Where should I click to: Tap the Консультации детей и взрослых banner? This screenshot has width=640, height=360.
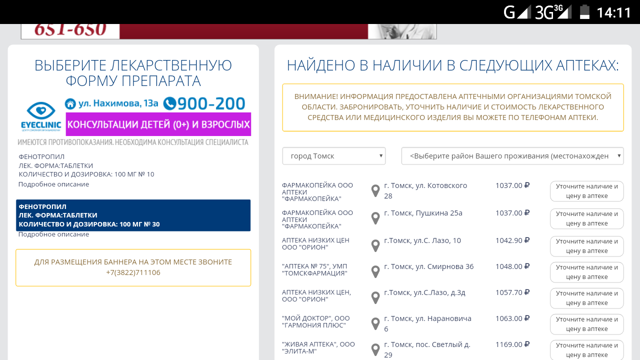(x=158, y=124)
